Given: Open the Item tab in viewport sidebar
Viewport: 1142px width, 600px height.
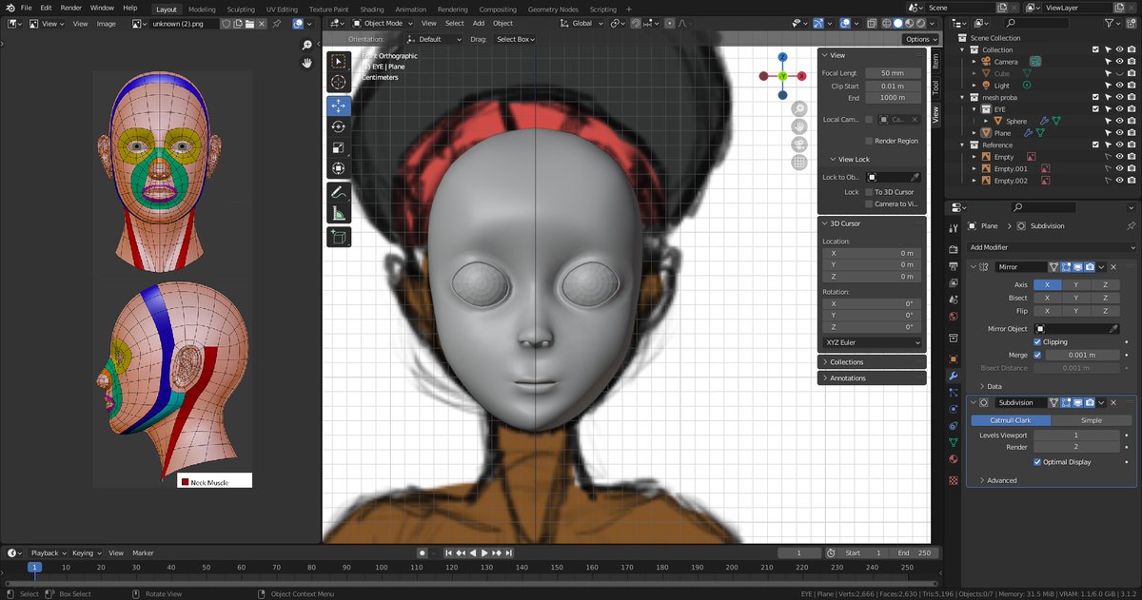Looking at the screenshot, I should tap(935, 61).
